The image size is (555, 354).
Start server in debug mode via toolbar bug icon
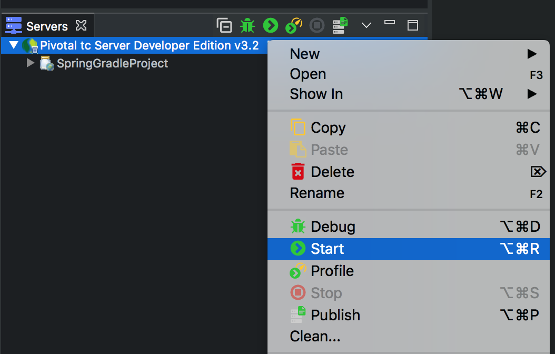(247, 25)
